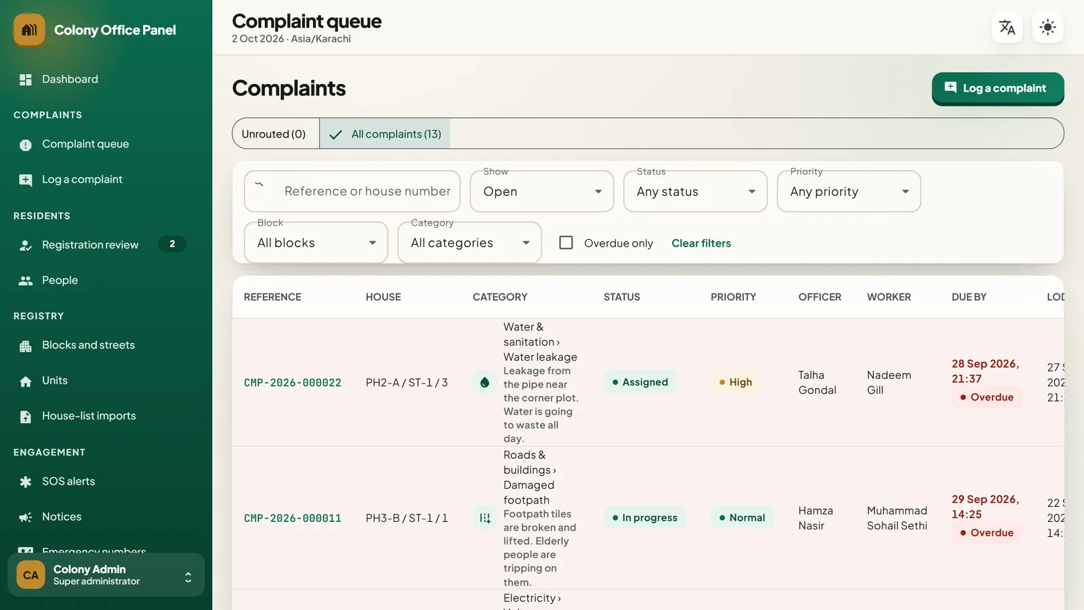The width and height of the screenshot is (1084, 610).
Task: Click the search icon in the reference field
Action: 259,184
